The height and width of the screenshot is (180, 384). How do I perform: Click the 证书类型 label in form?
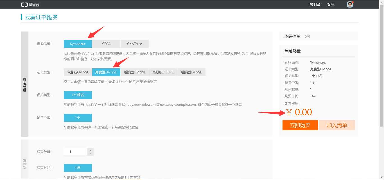click(44, 72)
